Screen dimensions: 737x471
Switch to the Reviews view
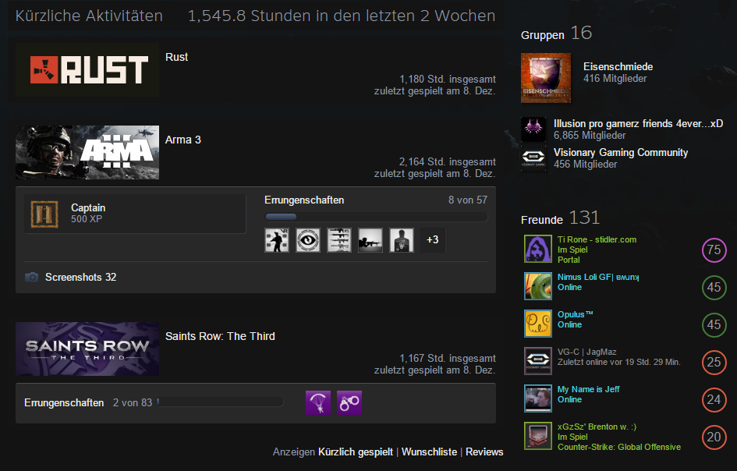pos(484,452)
